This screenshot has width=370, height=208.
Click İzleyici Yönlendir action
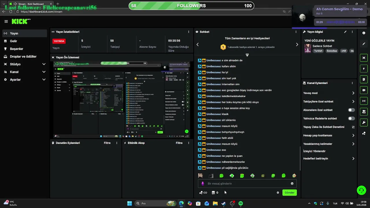click(314, 151)
